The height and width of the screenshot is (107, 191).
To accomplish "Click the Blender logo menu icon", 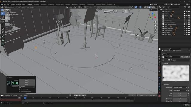I will tap(2, 4).
